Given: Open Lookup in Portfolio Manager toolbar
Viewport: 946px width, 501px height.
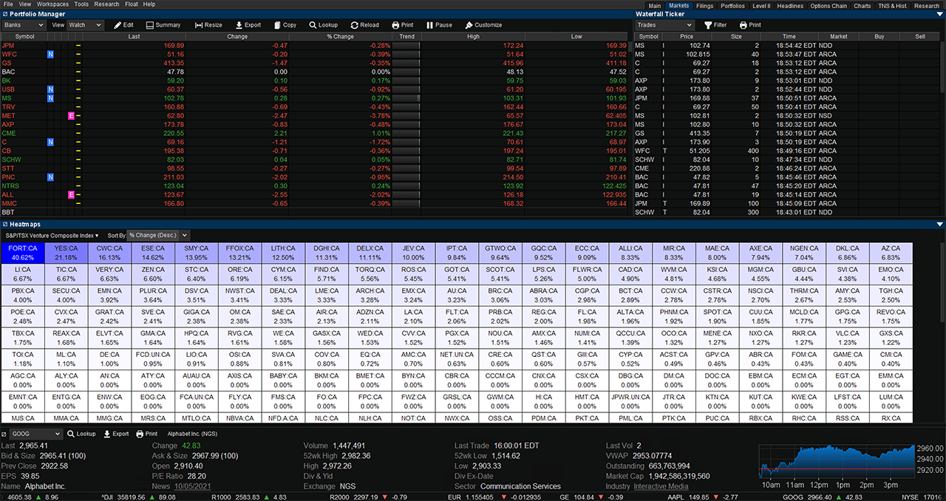Looking at the screenshot, I should point(323,25).
